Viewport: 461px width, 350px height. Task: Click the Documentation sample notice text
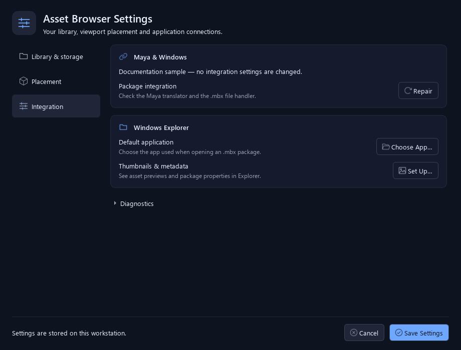(210, 72)
